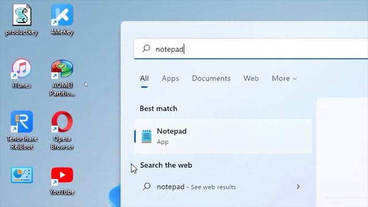
Task: Open the YouTube desktop shortcut
Action: point(62,181)
